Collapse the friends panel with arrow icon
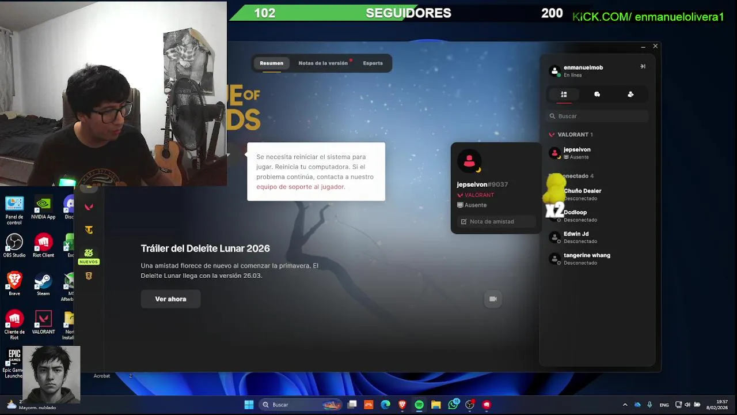The width and height of the screenshot is (737, 415). [x=643, y=66]
